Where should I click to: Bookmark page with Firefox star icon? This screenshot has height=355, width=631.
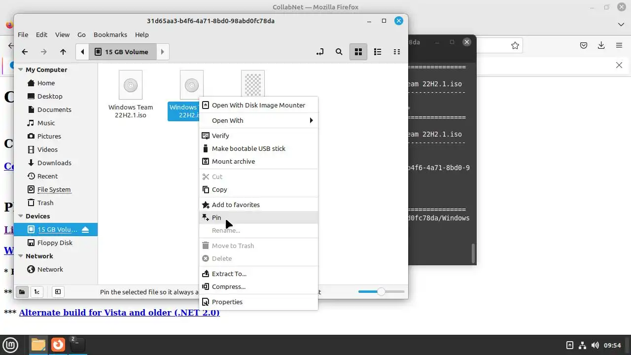(515, 45)
